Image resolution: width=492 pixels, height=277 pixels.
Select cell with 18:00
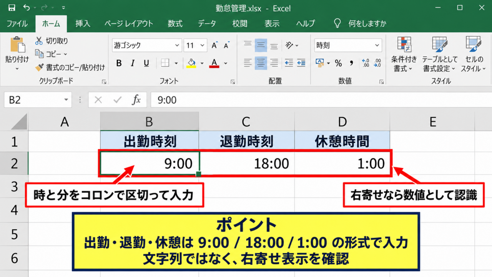pos(246,164)
